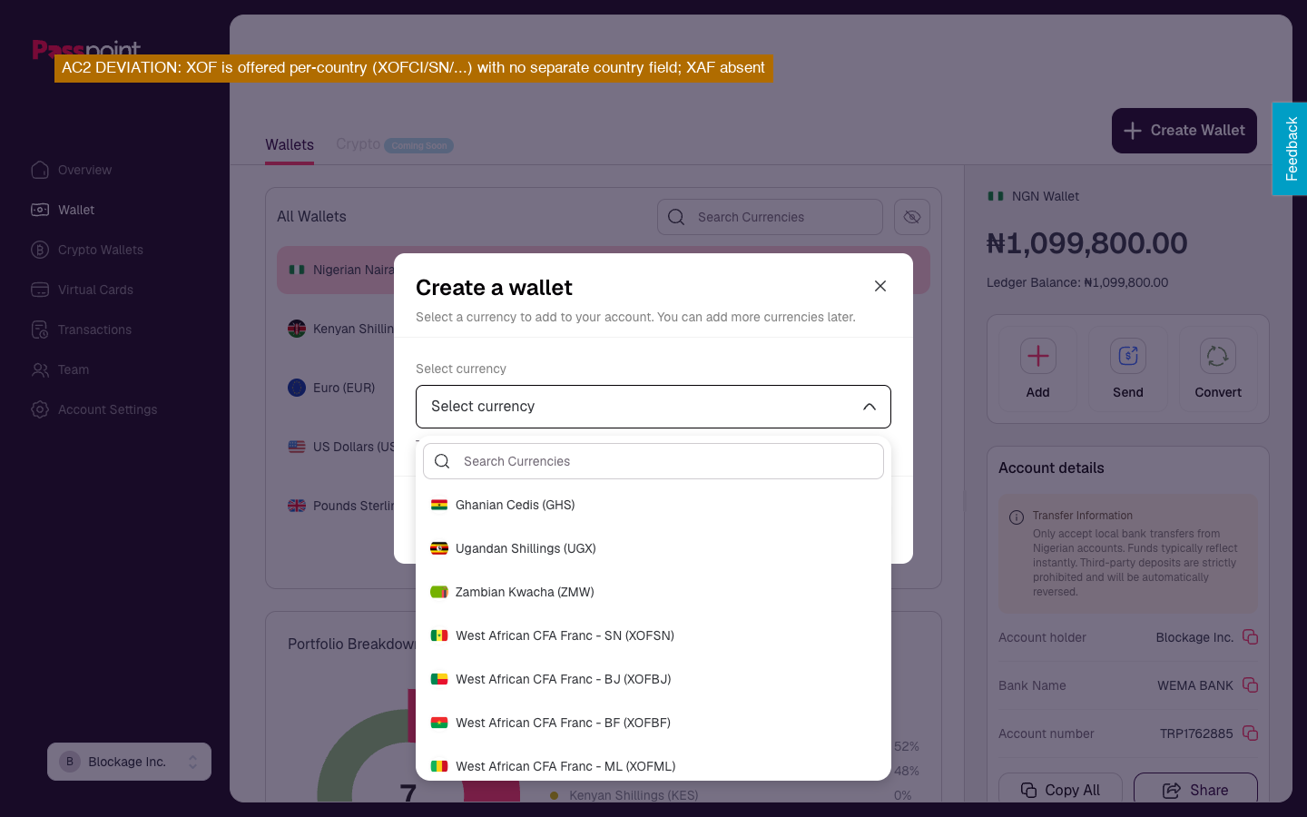Screen dimensions: 1307x817
Task: Choose Ghanian Cedis (GHS) option
Action: coord(653,505)
